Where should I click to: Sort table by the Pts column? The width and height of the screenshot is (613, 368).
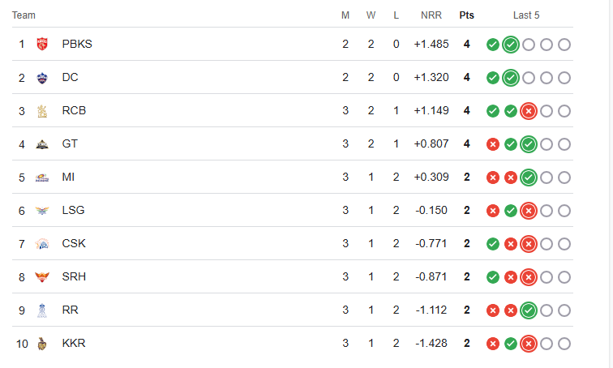point(467,15)
